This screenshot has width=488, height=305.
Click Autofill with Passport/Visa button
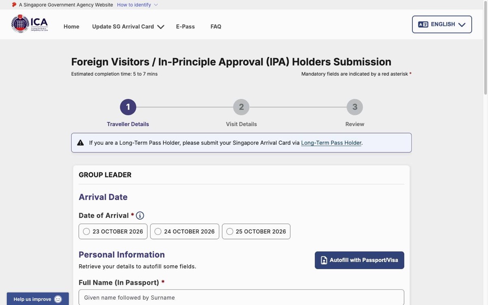coord(359,260)
